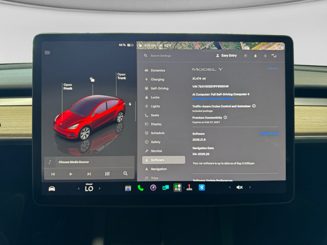Tap software version 2026.21.6
Viewport: 327px width, 245px height.
[199, 140]
